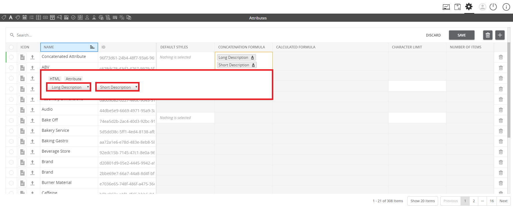Screen dimensions: 513x208
Task: Toggle the select-all circle in header row
Action: pos(11,47)
